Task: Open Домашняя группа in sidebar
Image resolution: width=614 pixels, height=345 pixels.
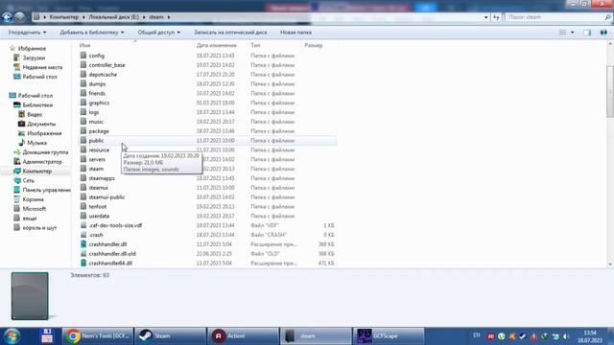Action: coord(45,152)
